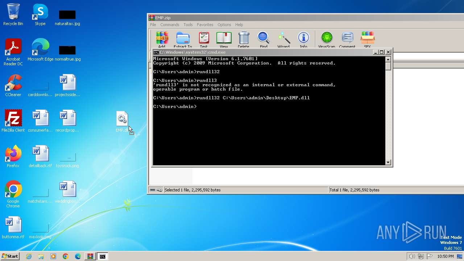The height and width of the screenshot is (261, 464).
Task: Click the command prompt text area
Action: point(269,111)
